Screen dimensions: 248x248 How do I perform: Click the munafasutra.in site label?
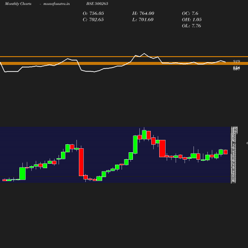(x=57, y=4)
